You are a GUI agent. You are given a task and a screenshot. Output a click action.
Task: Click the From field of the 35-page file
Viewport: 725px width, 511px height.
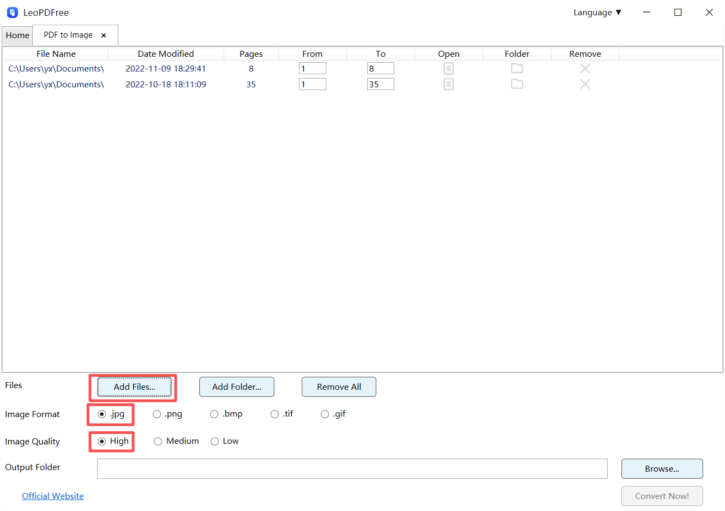[312, 84]
